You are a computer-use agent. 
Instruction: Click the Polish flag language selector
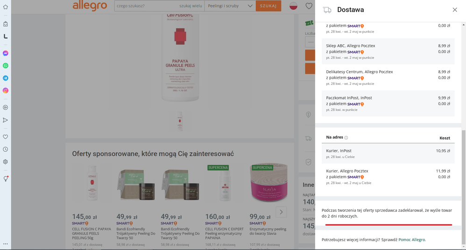[x=293, y=6]
